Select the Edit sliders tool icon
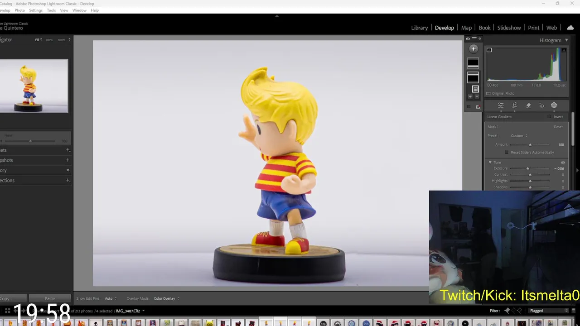 (501, 105)
